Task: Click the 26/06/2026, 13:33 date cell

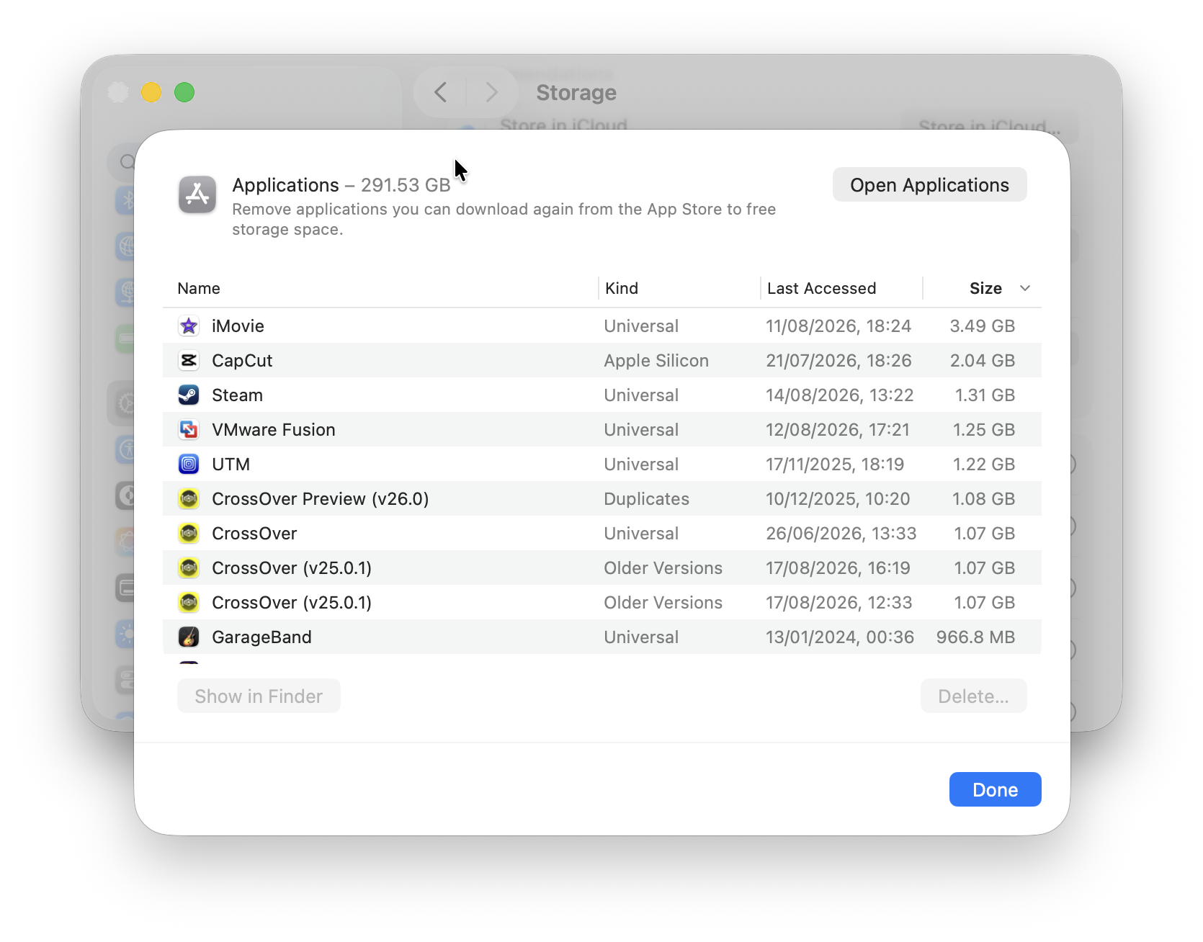Action: pos(841,534)
